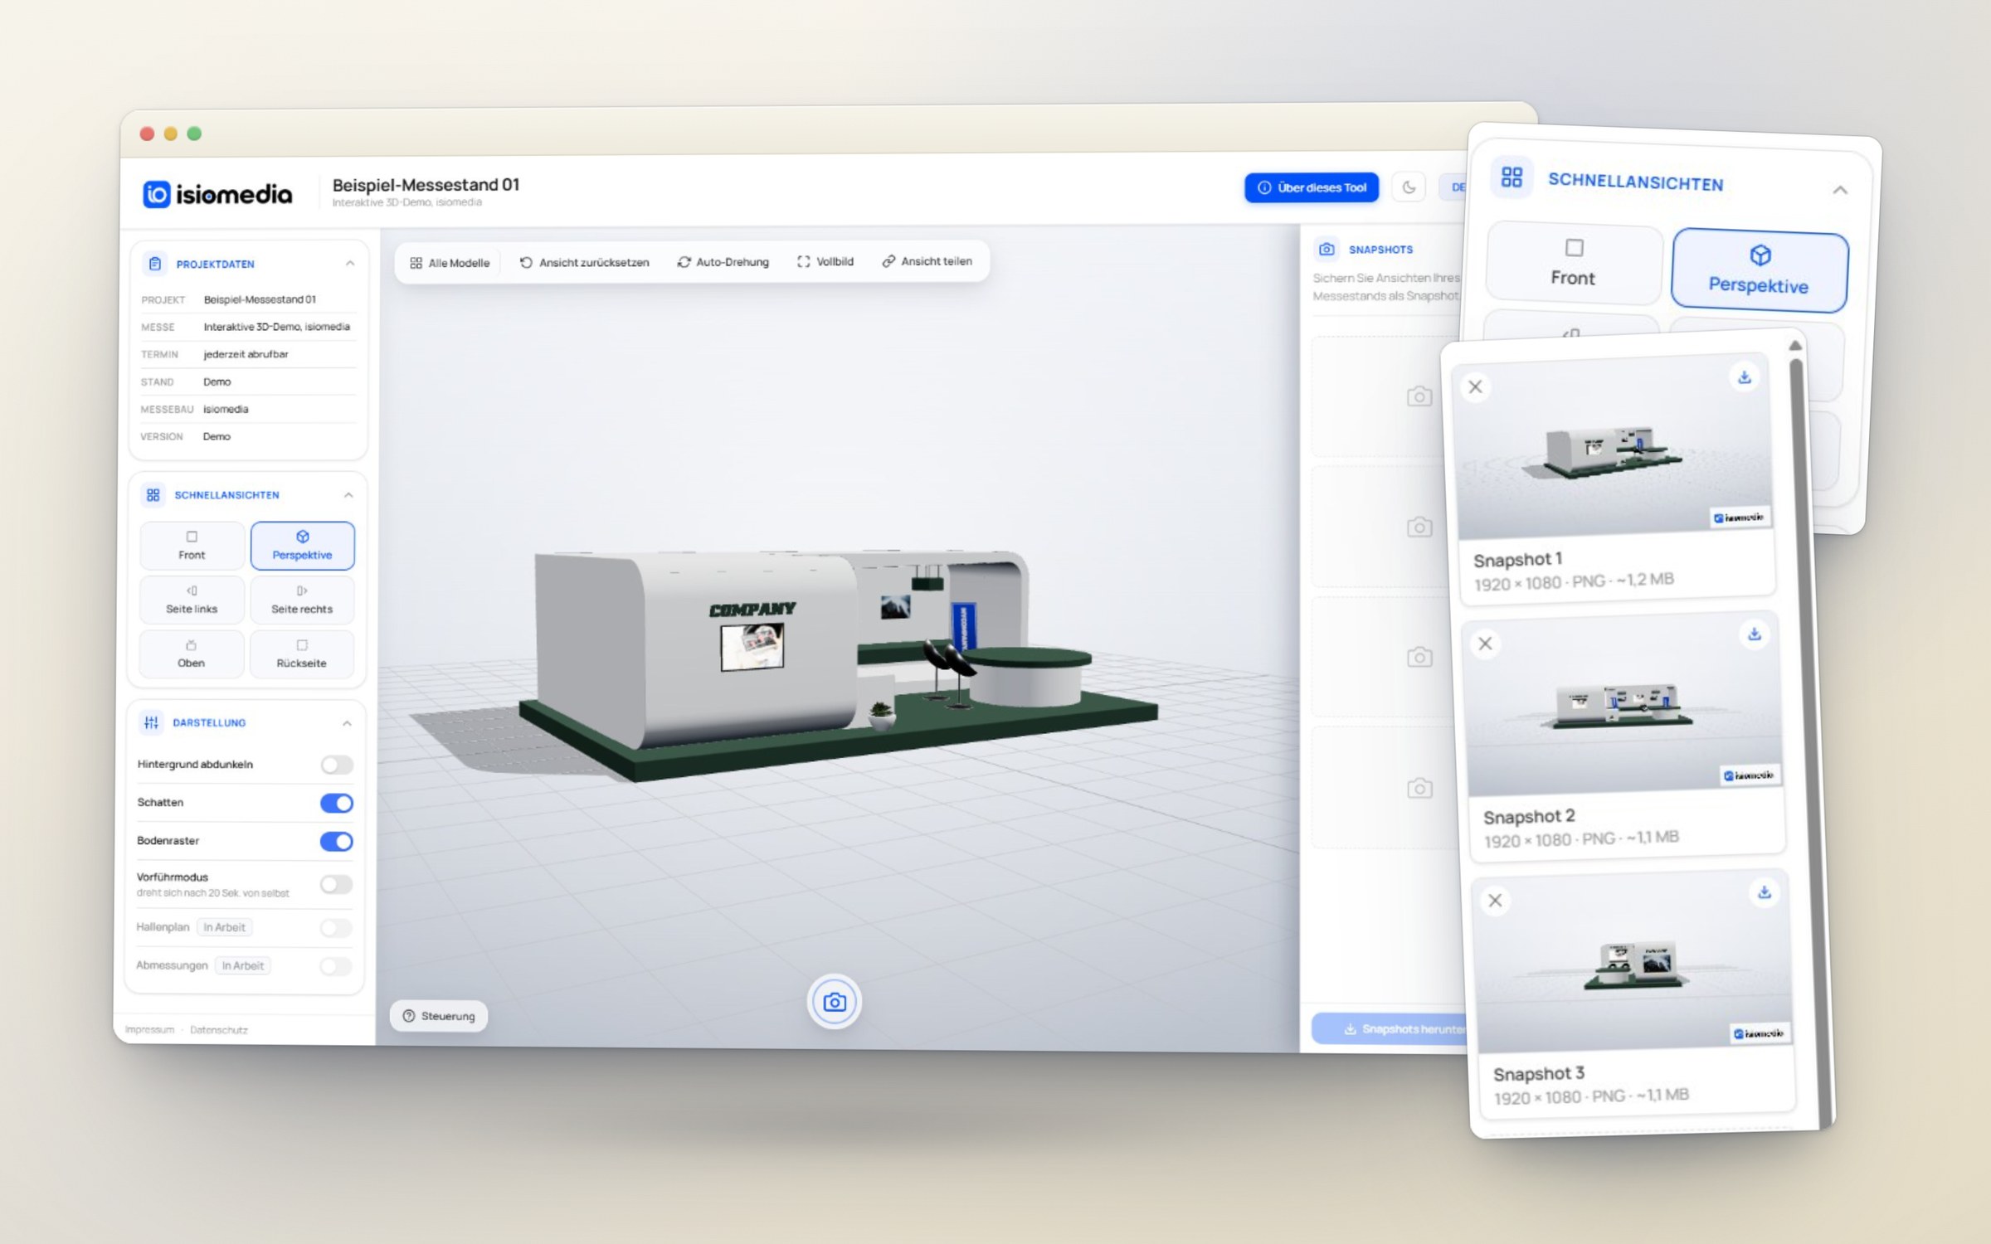1991x1244 pixels.
Task: Switch to Rückseite back view
Action: coord(301,654)
